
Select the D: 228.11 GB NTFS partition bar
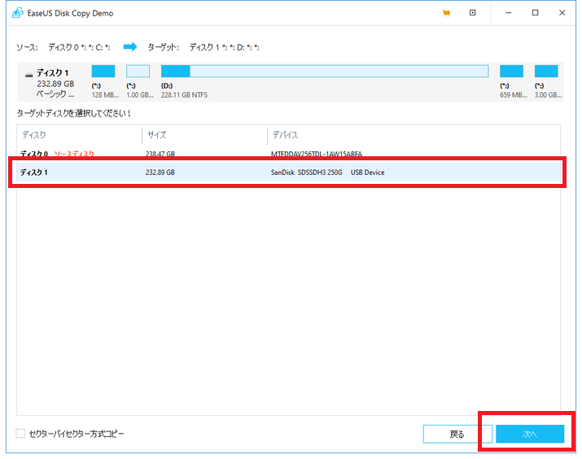[x=325, y=72]
